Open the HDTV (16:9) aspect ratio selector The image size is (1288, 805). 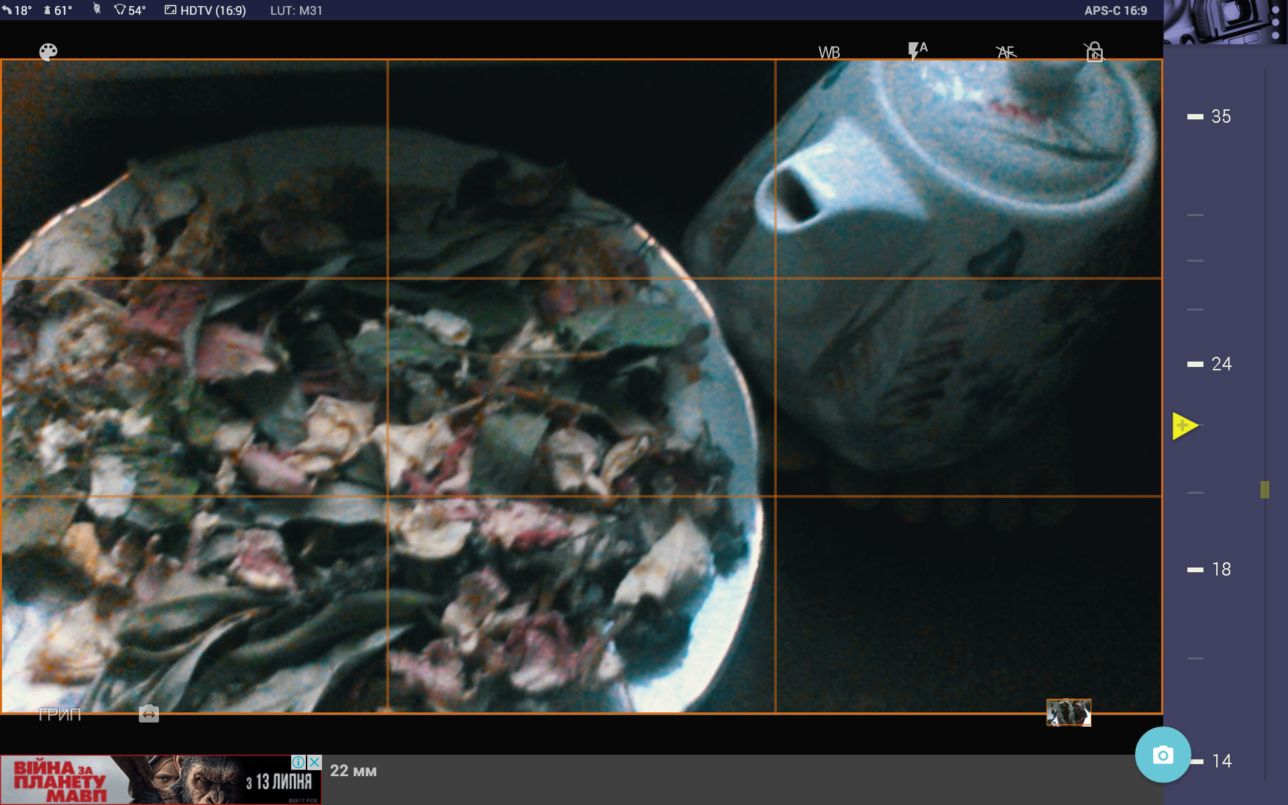pyautogui.click(x=206, y=10)
